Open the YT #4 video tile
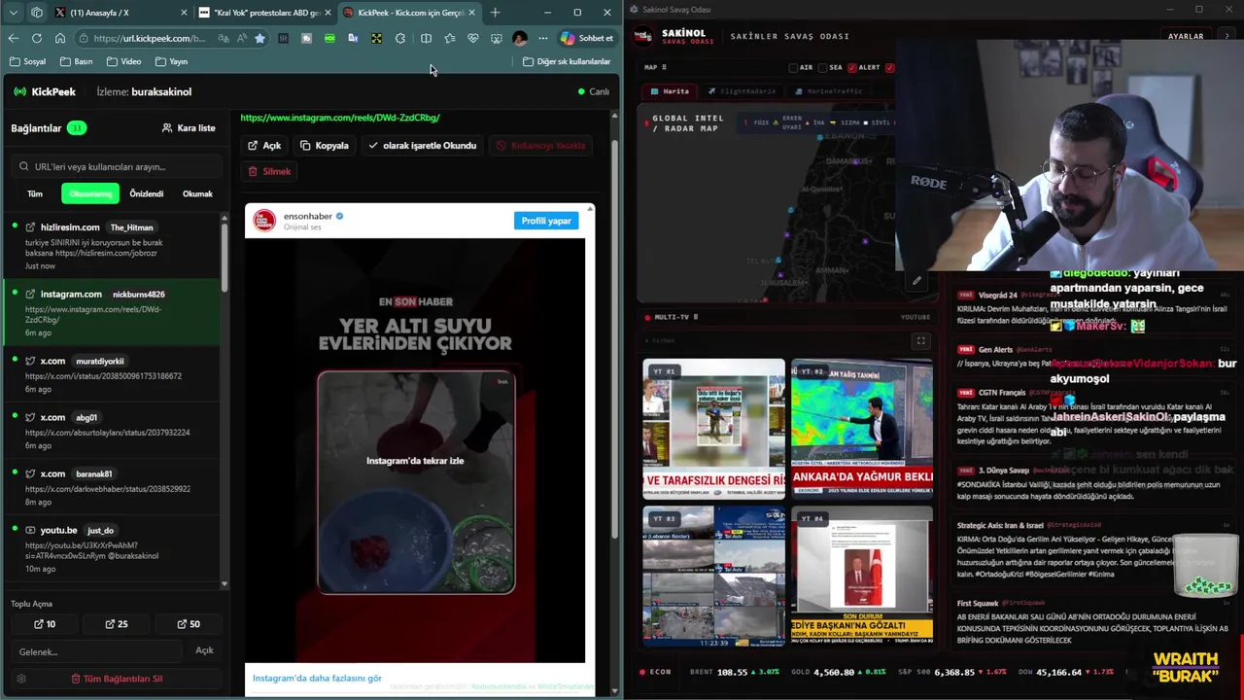The image size is (1244, 700). click(862, 576)
